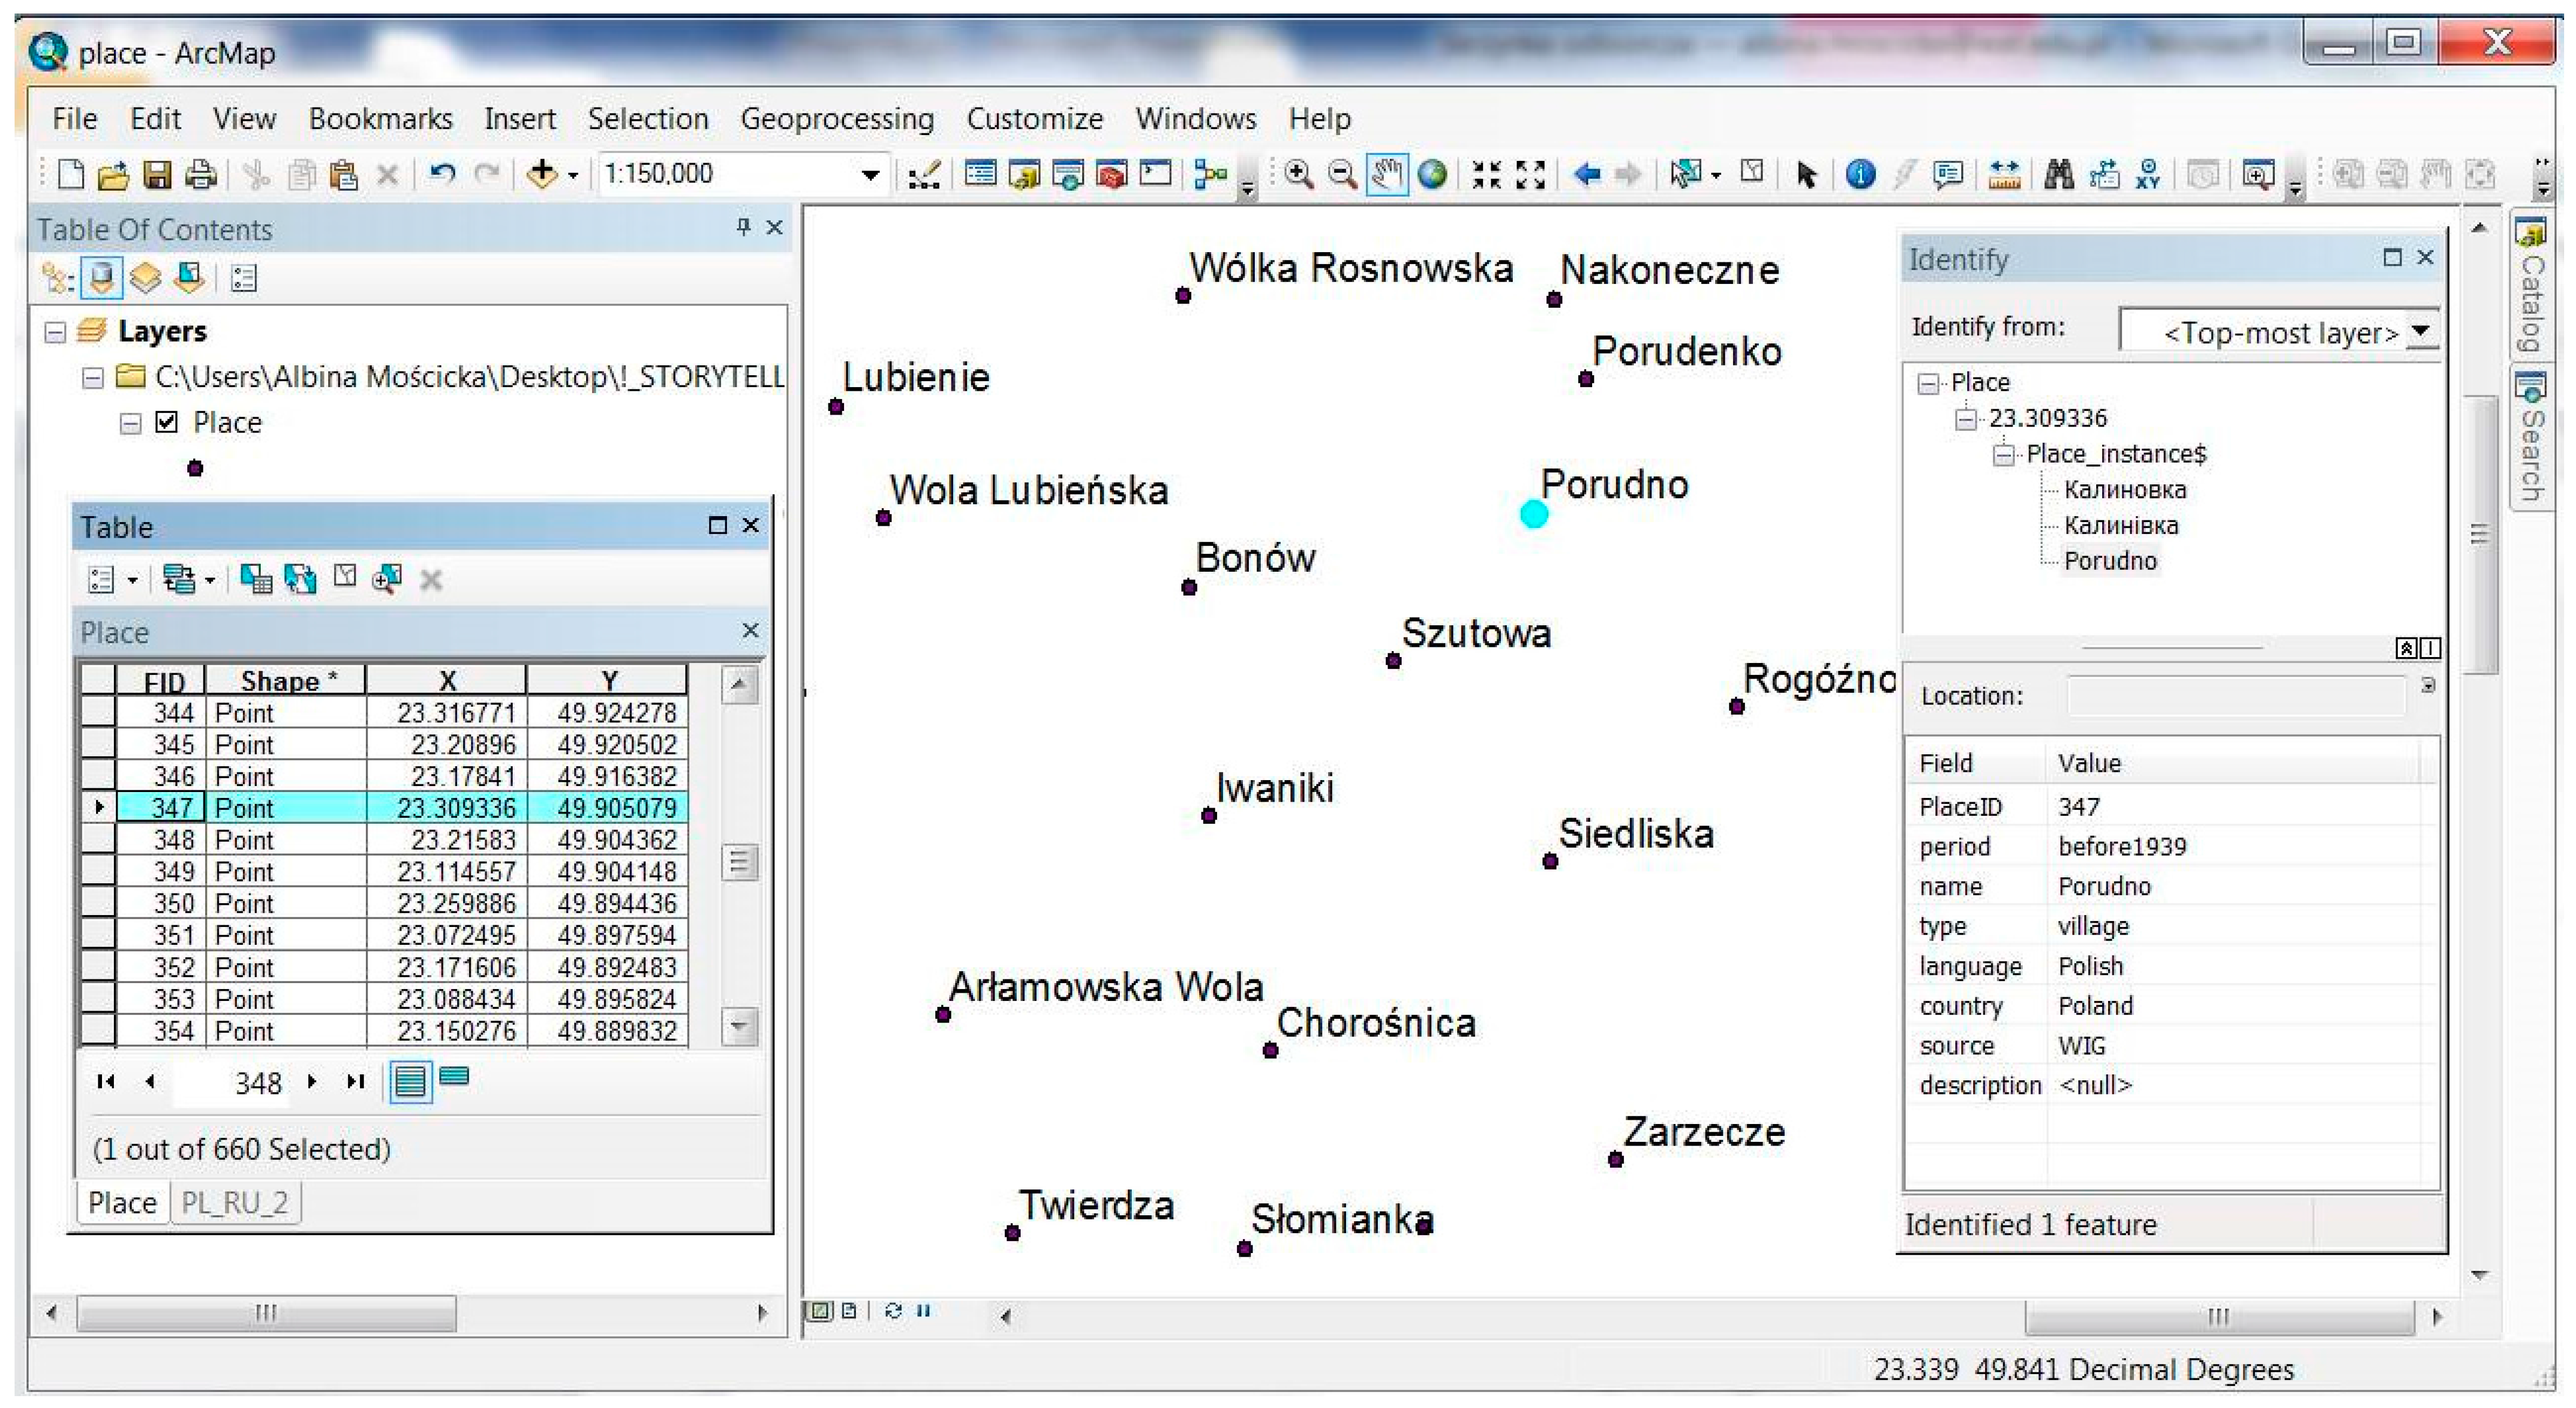Go to the last table record button
Screen dimensions: 2576x1408
pyautogui.click(x=355, y=1081)
